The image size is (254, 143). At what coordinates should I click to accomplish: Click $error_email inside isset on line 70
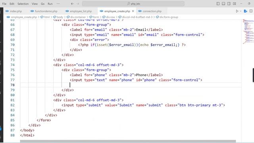click(121, 45)
